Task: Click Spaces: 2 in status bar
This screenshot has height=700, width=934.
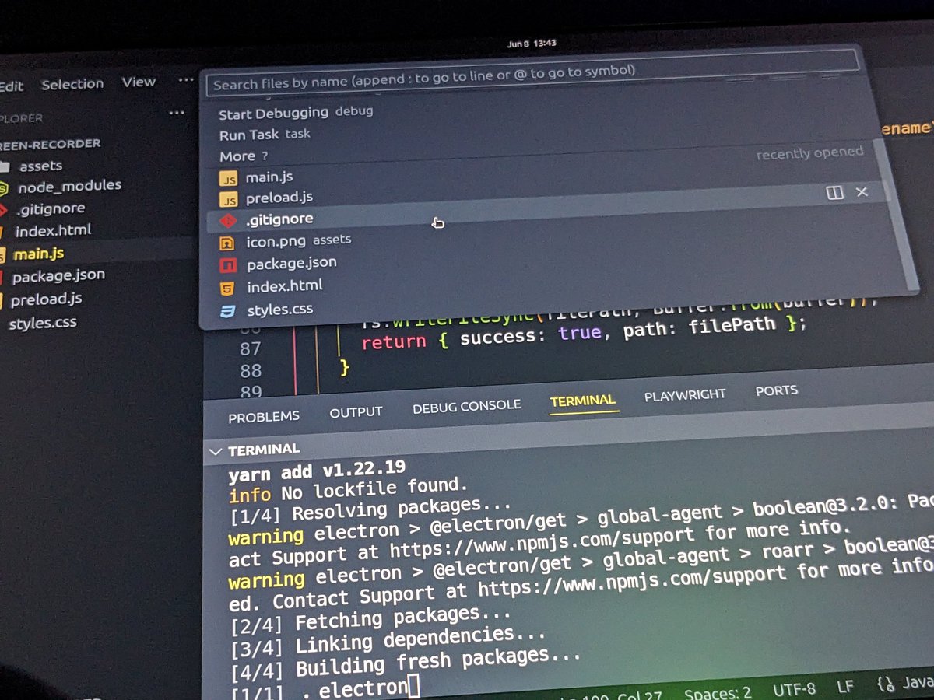Action: [718, 694]
